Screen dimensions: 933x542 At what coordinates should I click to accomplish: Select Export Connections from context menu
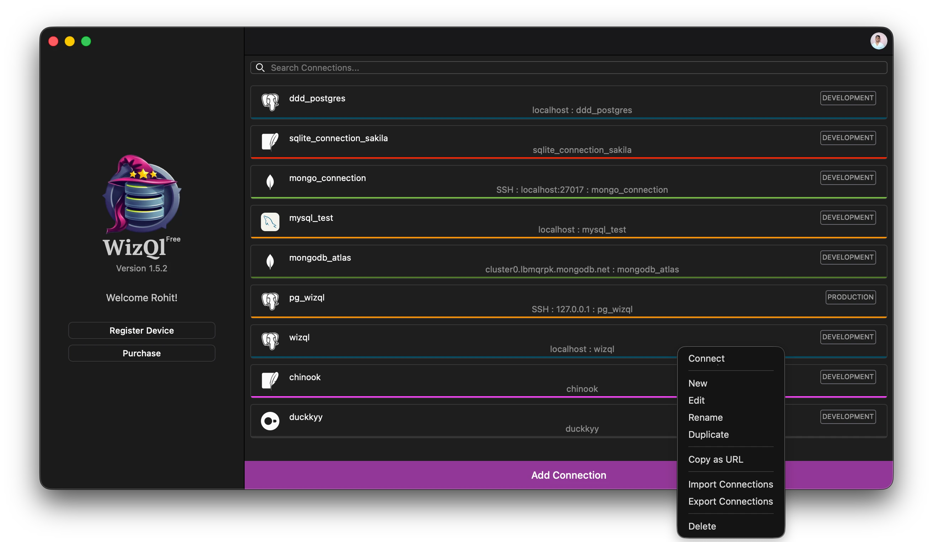coord(730,501)
